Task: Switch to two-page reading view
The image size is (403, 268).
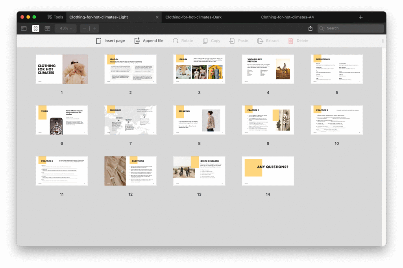Action: 48,29
